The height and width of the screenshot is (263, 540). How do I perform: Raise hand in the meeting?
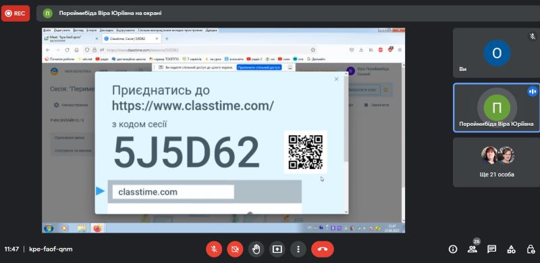tap(256, 249)
